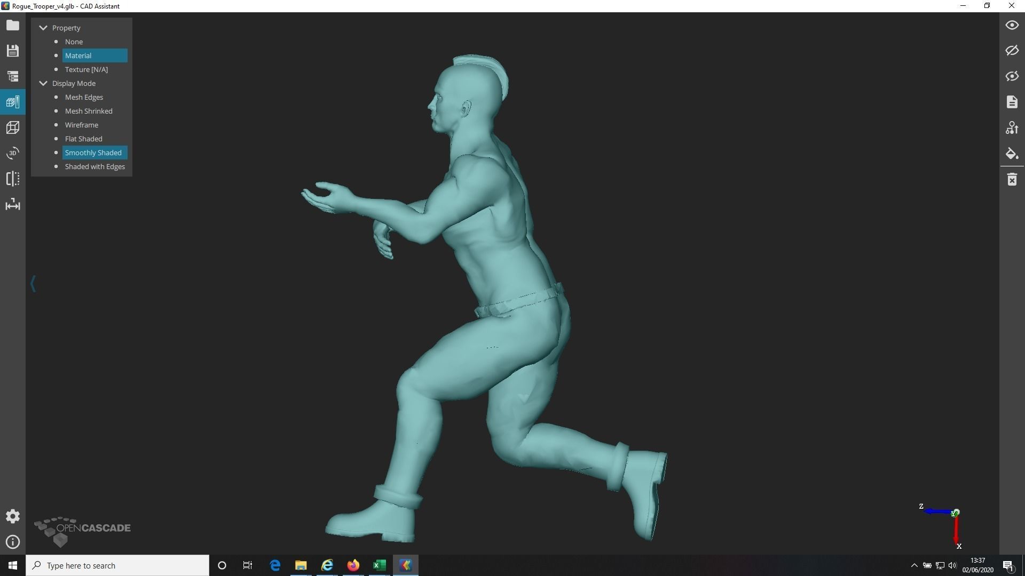Collapse the left panel with arrow
This screenshot has width=1025, height=576.
pos(33,283)
